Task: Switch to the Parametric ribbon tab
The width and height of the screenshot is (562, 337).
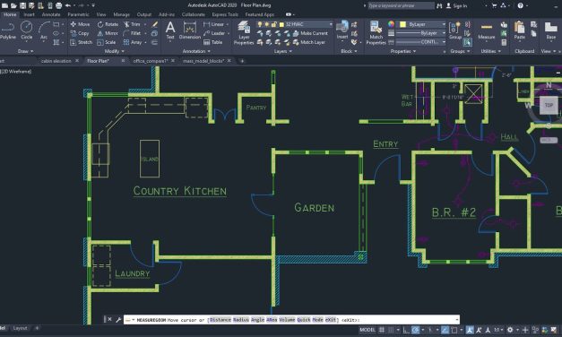Action: (x=78, y=14)
